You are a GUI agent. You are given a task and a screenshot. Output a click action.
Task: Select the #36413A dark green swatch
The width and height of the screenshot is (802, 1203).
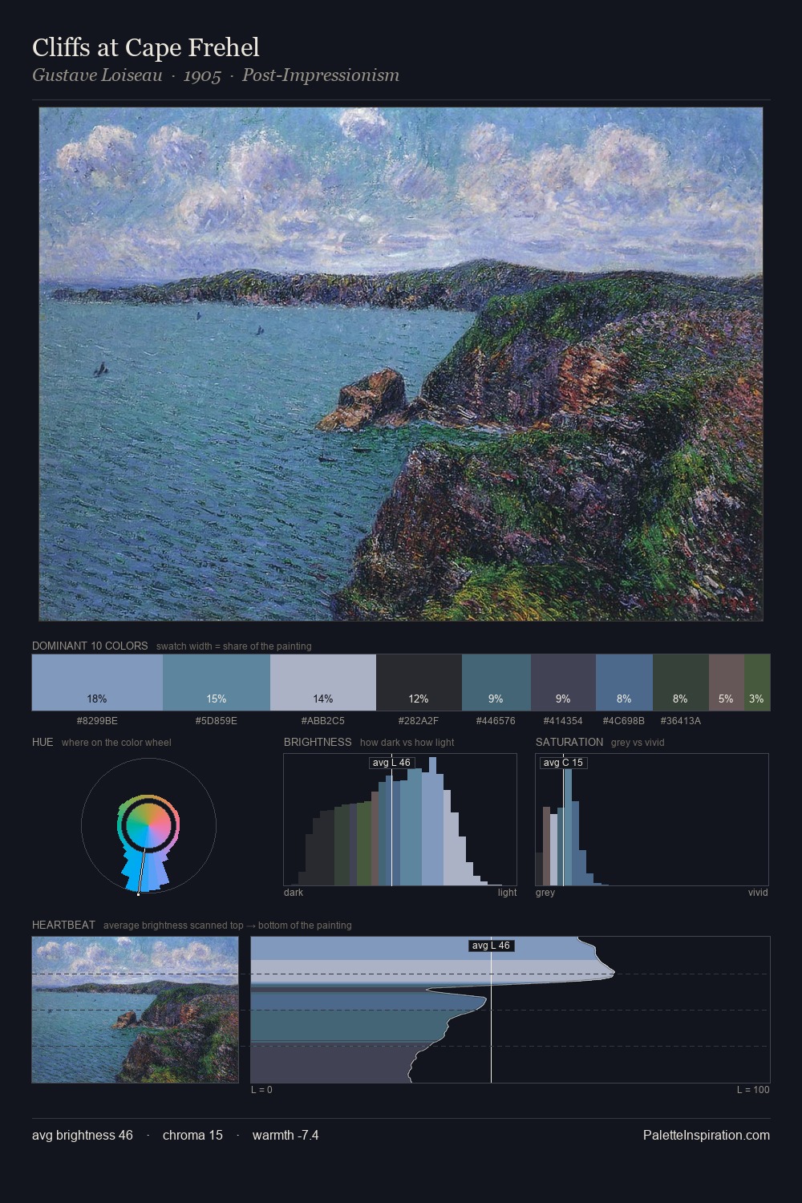click(681, 683)
